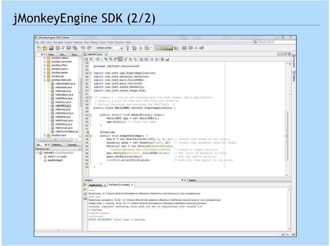Expand the jme3test.games package
Screen dimensions: 330x246
45,73
